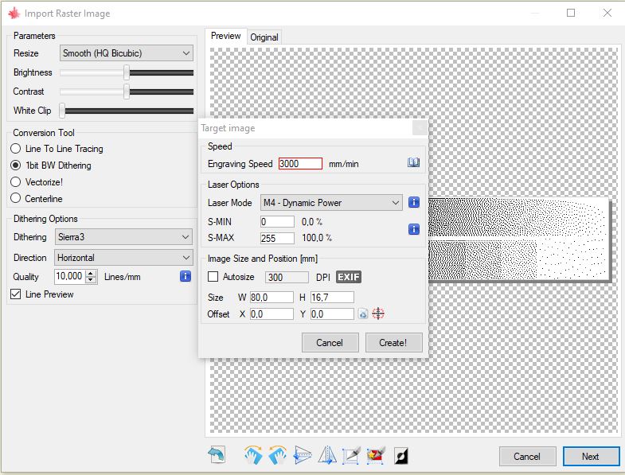Image resolution: width=625 pixels, height=475 pixels.
Task: Close the Import Raster Image window
Action: click(607, 13)
